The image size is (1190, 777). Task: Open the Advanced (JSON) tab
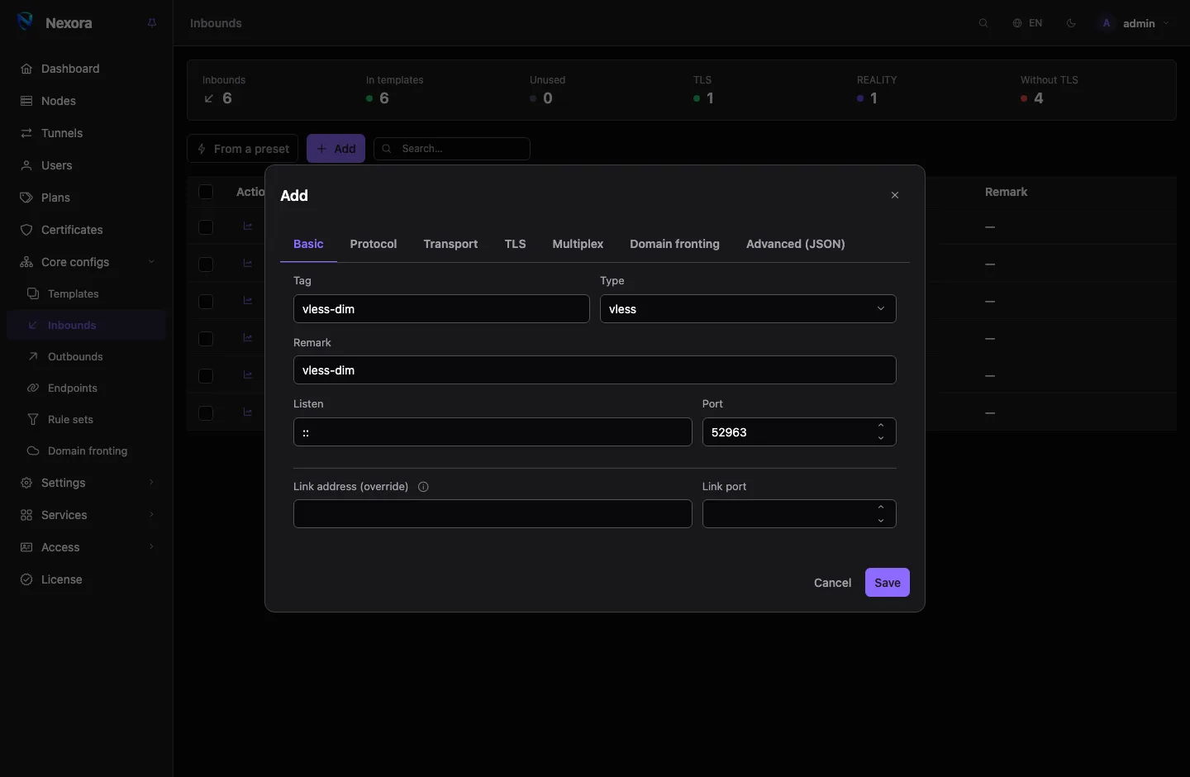tap(796, 244)
